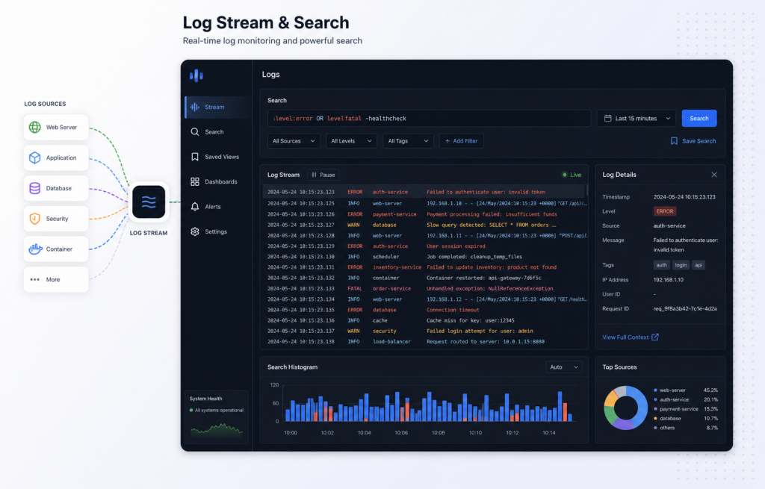Click the Search magnifier sidebar icon

[195, 131]
